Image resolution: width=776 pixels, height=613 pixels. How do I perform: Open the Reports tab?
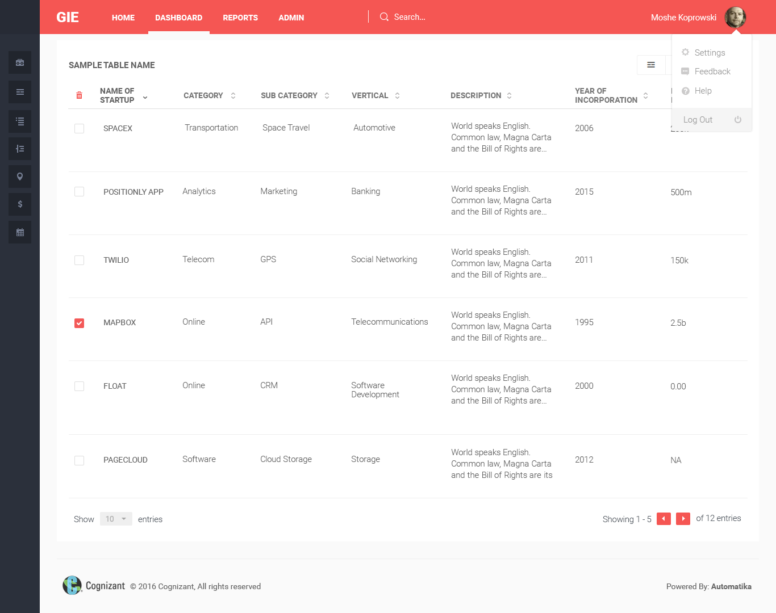click(240, 18)
